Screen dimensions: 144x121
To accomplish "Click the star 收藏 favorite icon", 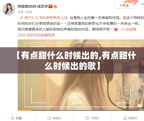I will click(12, 118).
